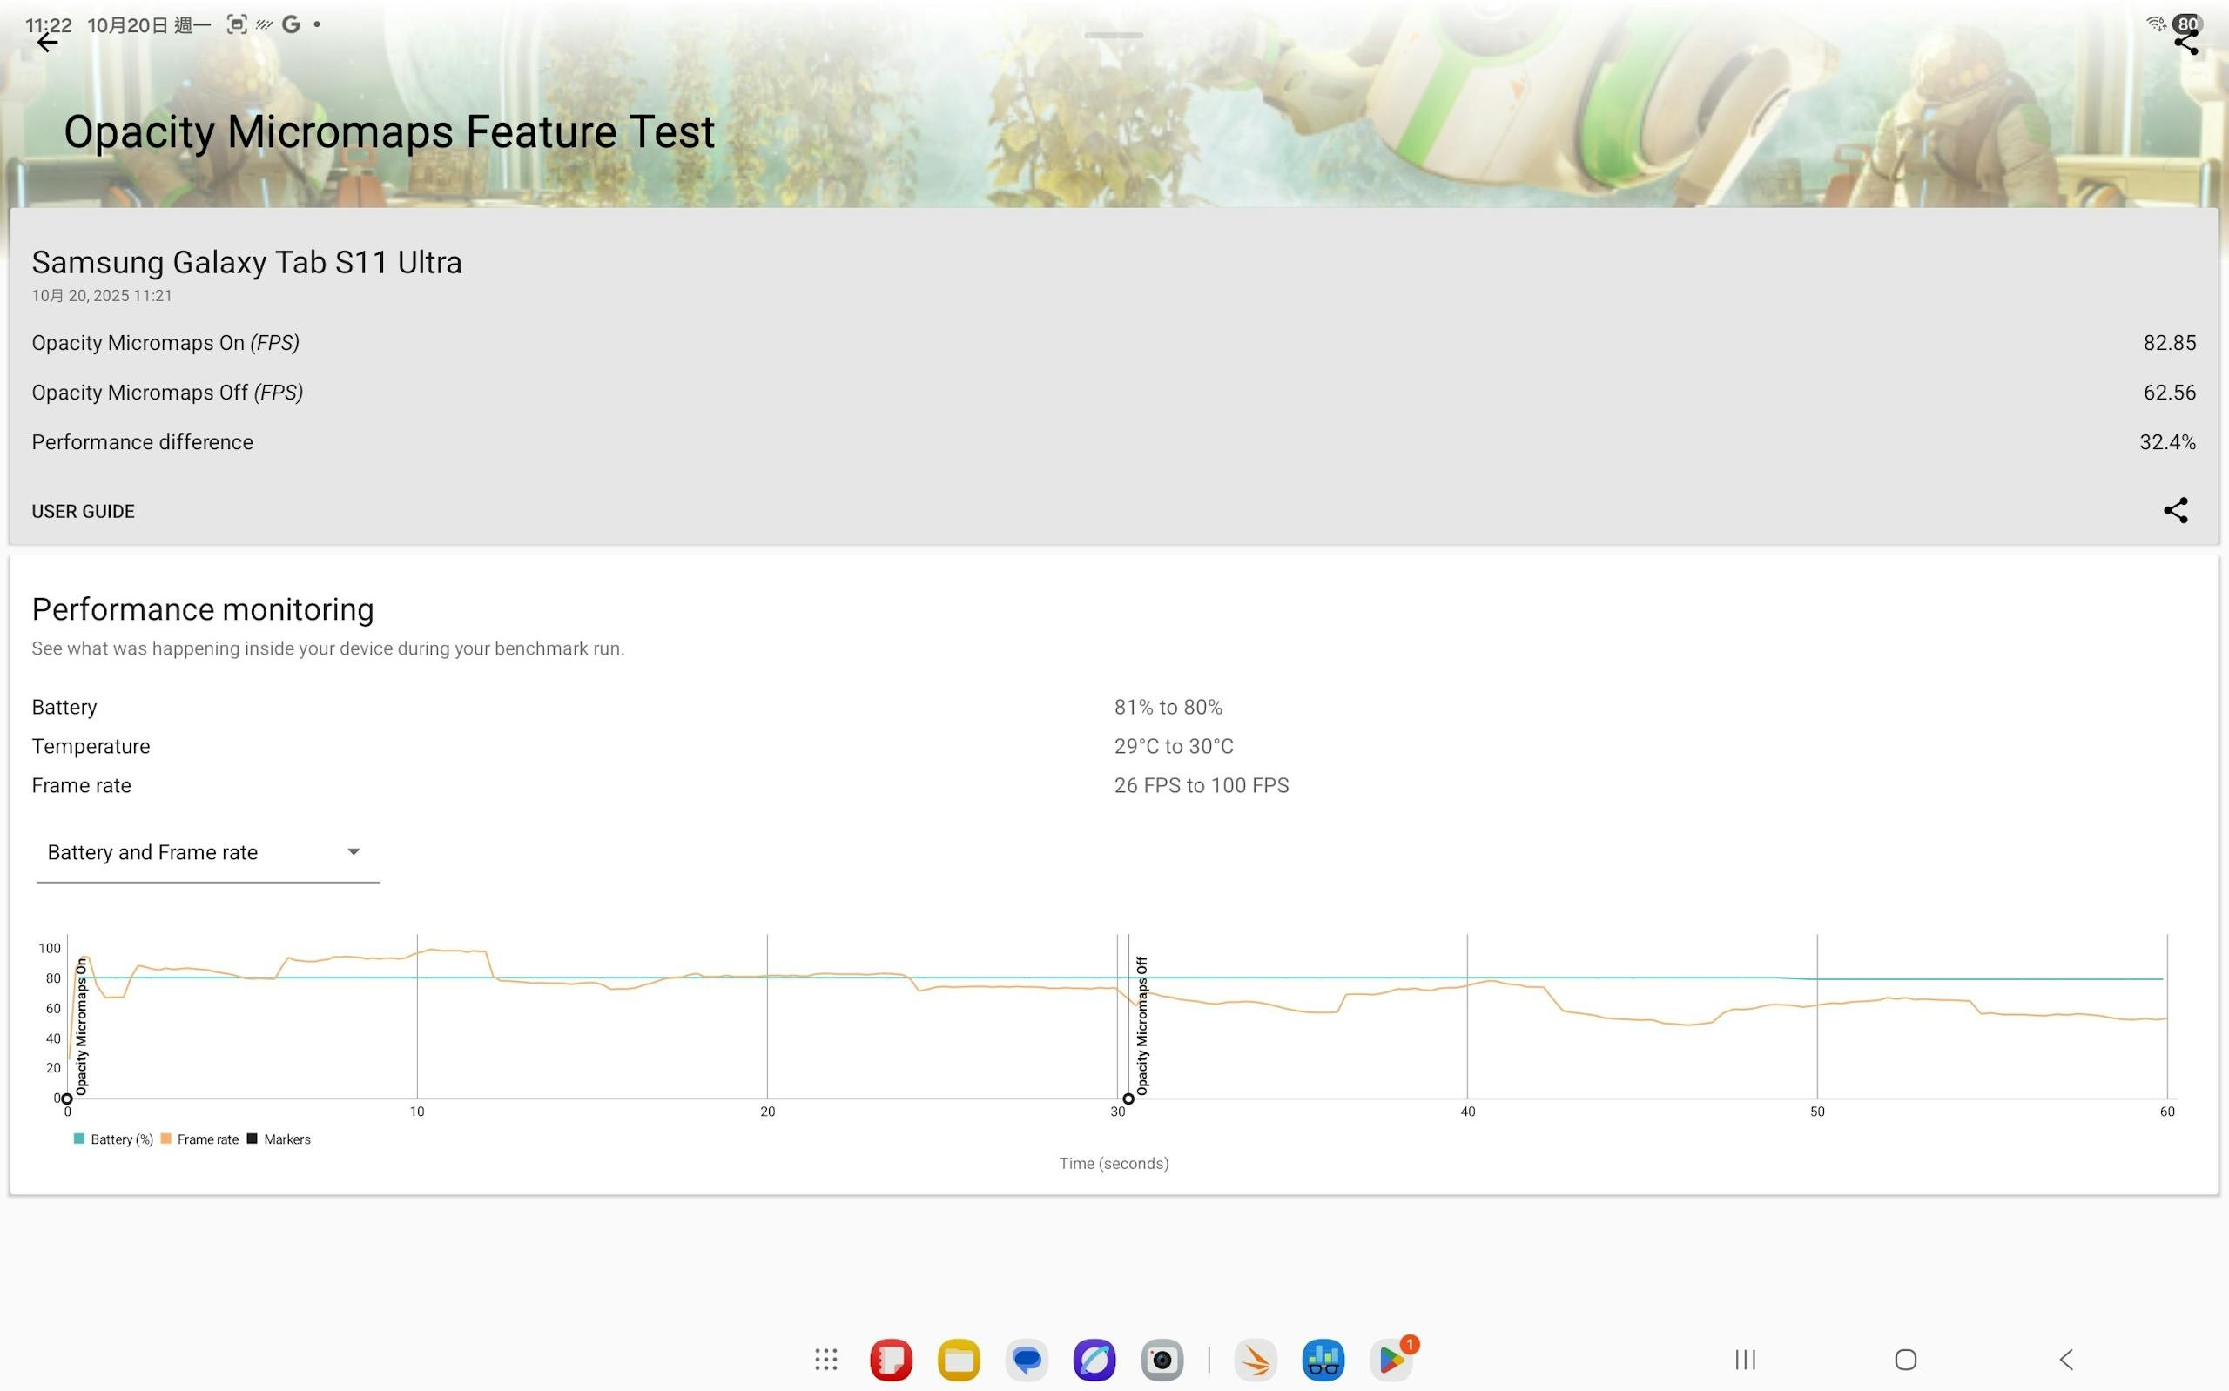Launch the red Samsung Notes app
2229x1391 pixels.
click(891, 1360)
